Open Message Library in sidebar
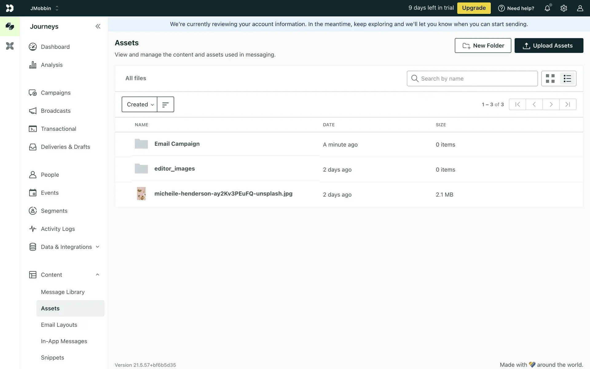This screenshot has height=369, width=590. click(x=63, y=292)
